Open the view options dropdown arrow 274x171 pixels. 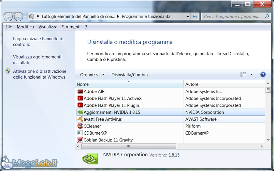click(x=252, y=74)
